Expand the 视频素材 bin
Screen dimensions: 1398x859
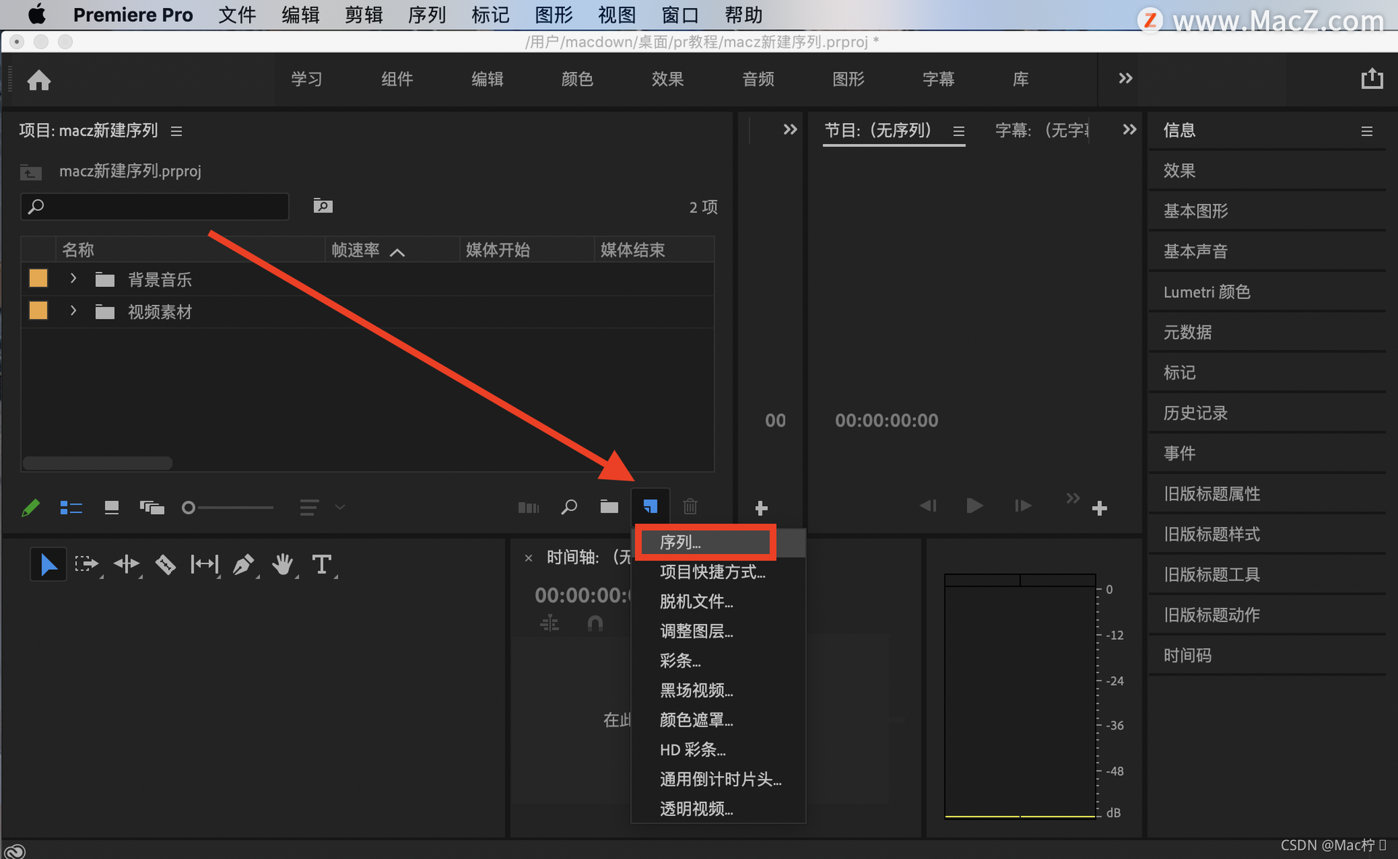[x=73, y=311]
